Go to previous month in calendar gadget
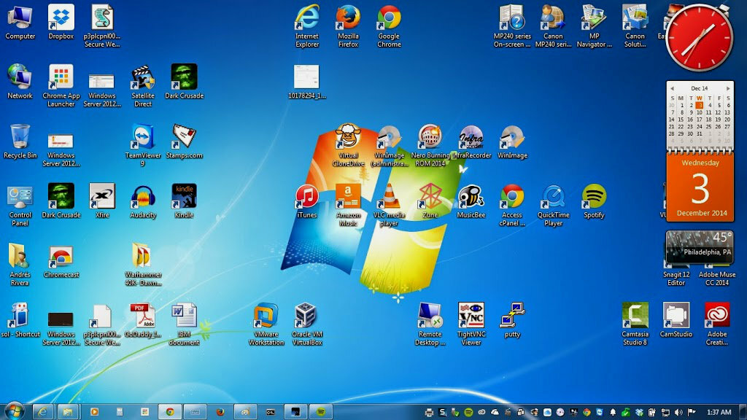The width and height of the screenshot is (747, 420). (x=672, y=88)
